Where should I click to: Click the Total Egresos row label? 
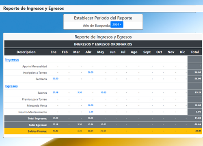click(x=38, y=125)
